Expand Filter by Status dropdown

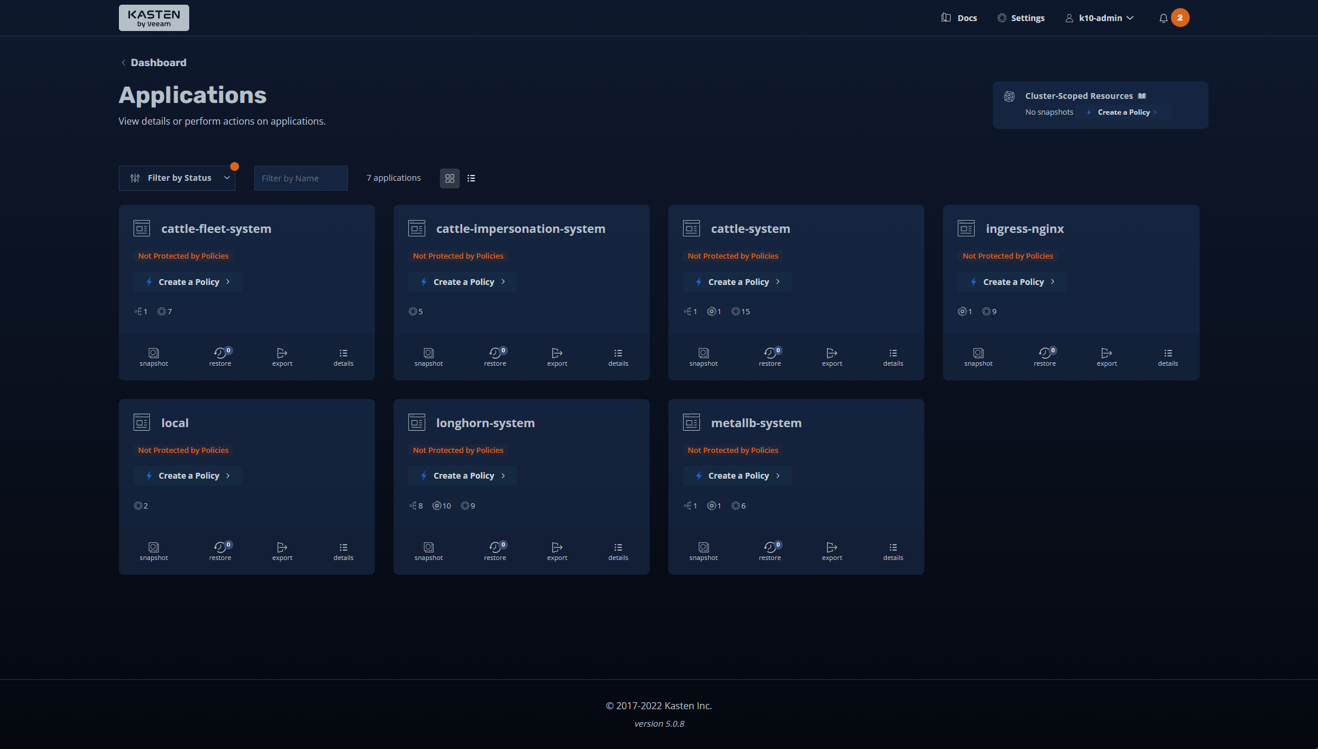point(177,178)
